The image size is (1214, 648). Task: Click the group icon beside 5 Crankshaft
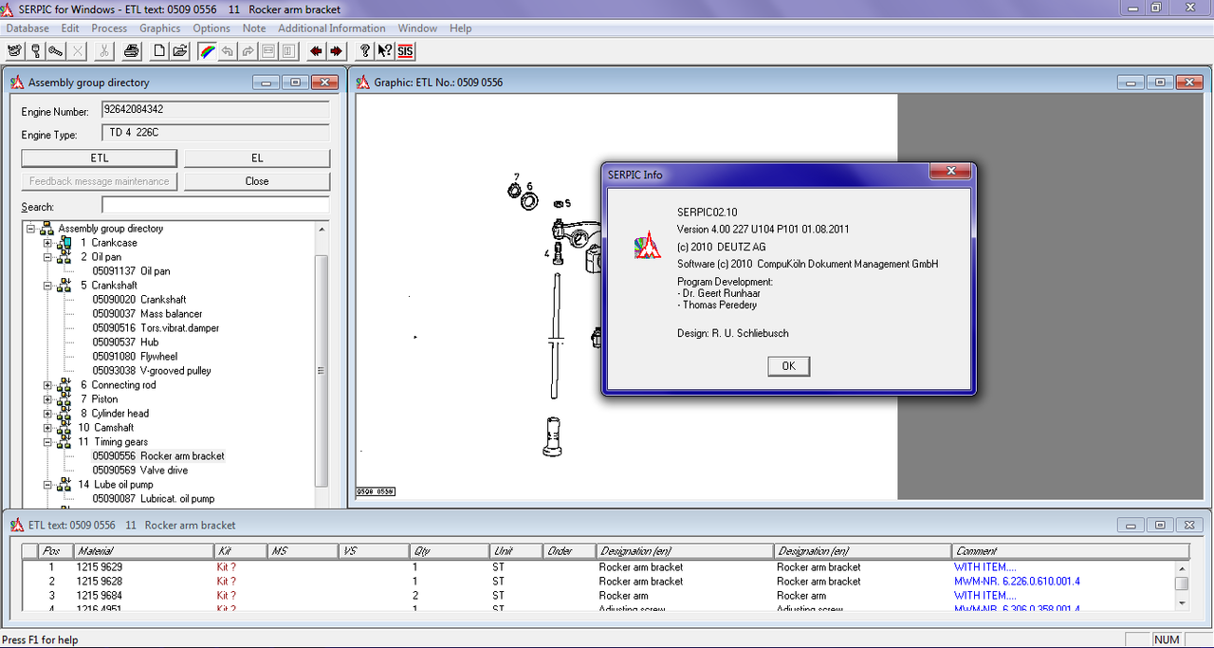coord(64,285)
